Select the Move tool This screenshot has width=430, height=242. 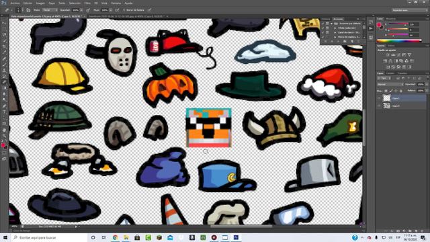tap(4, 23)
